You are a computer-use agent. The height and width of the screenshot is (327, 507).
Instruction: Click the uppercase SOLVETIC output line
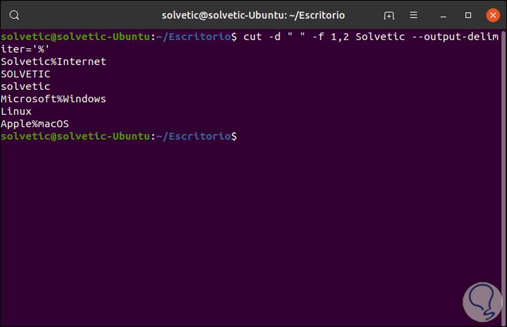(26, 74)
